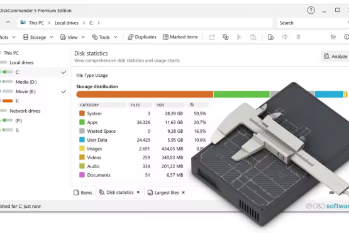
Task: Click the orange usage bar of F:
Action: pos(8,101)
